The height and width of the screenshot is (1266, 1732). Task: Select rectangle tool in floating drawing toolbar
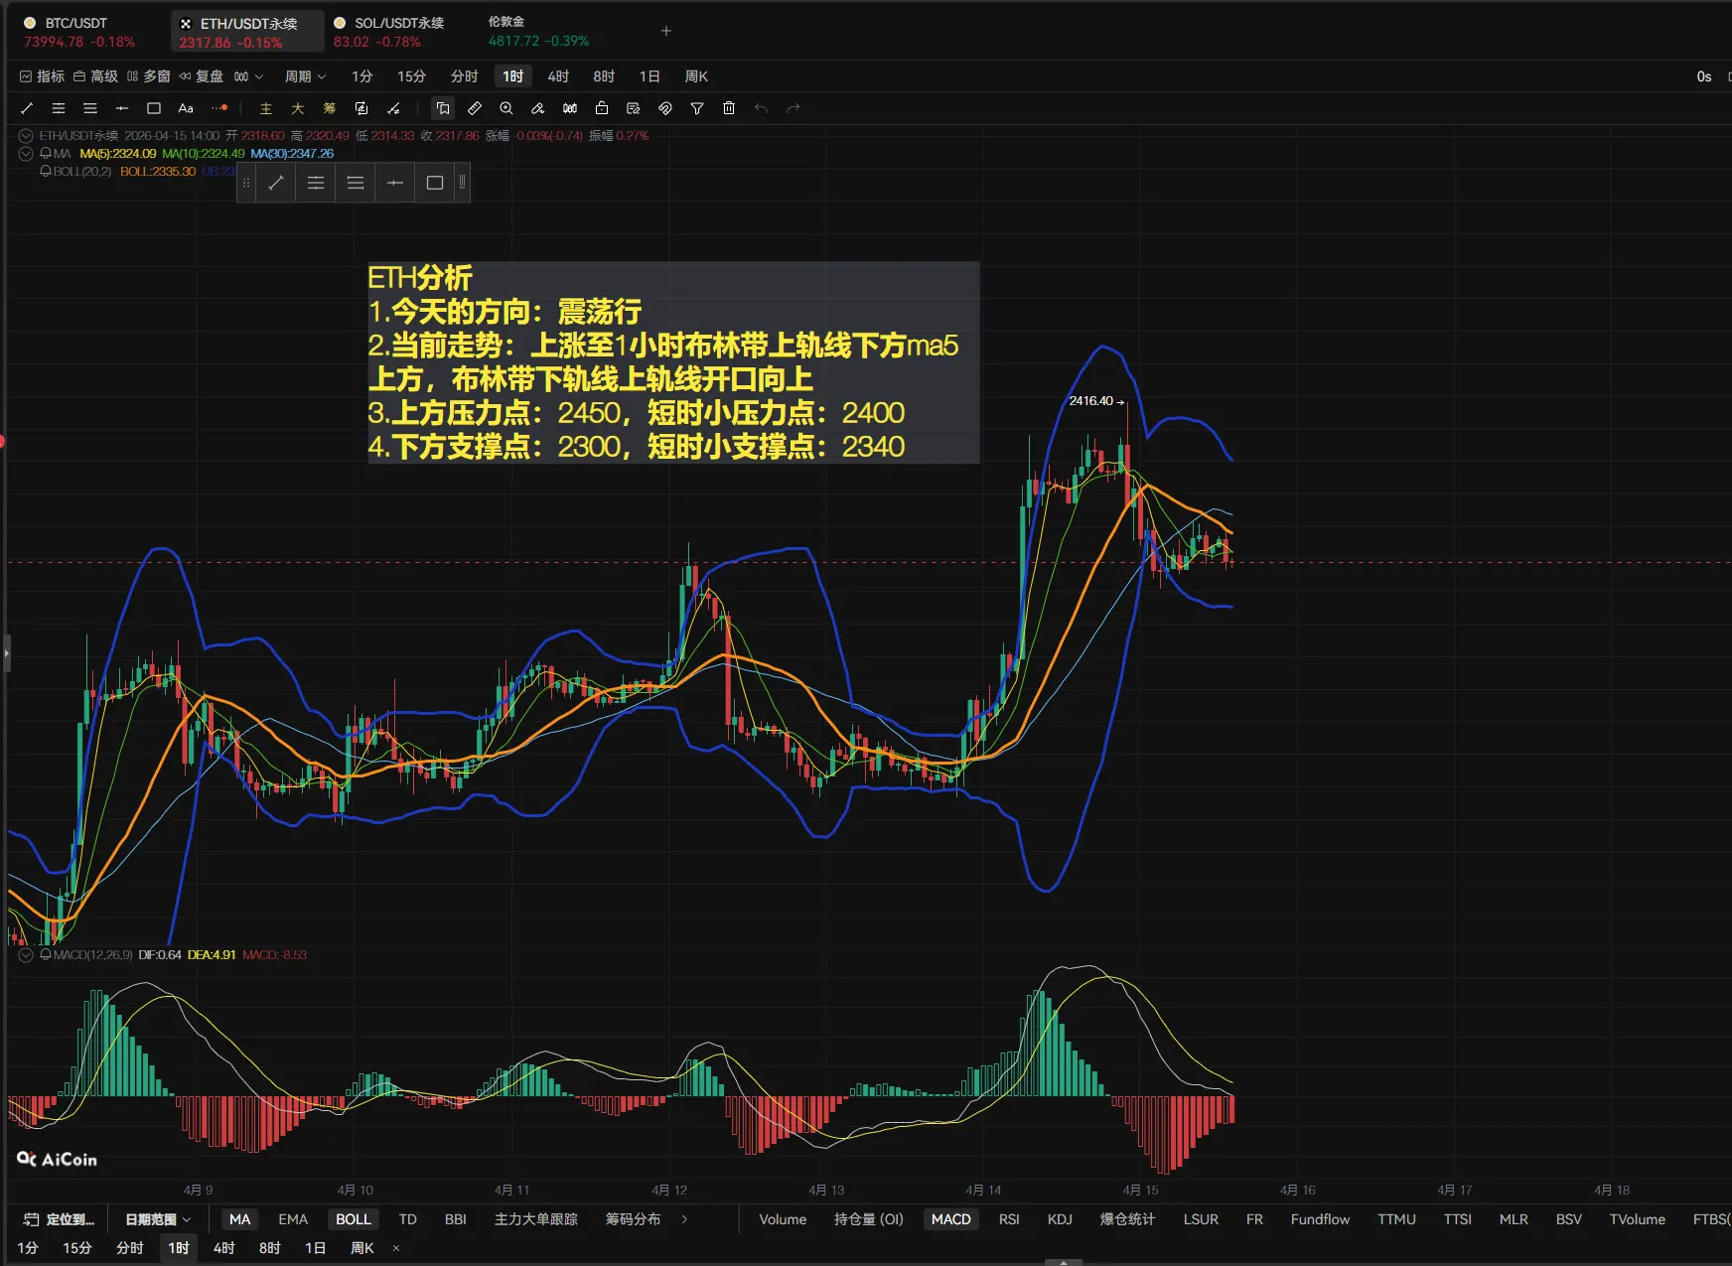pyautogui.click(x=434, y=183)
